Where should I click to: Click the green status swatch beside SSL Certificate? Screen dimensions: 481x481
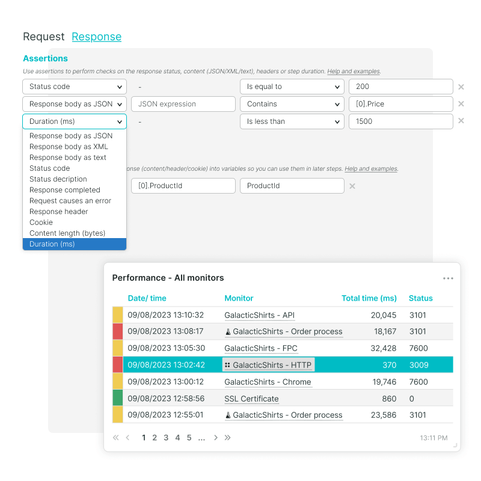click(118, 399)
